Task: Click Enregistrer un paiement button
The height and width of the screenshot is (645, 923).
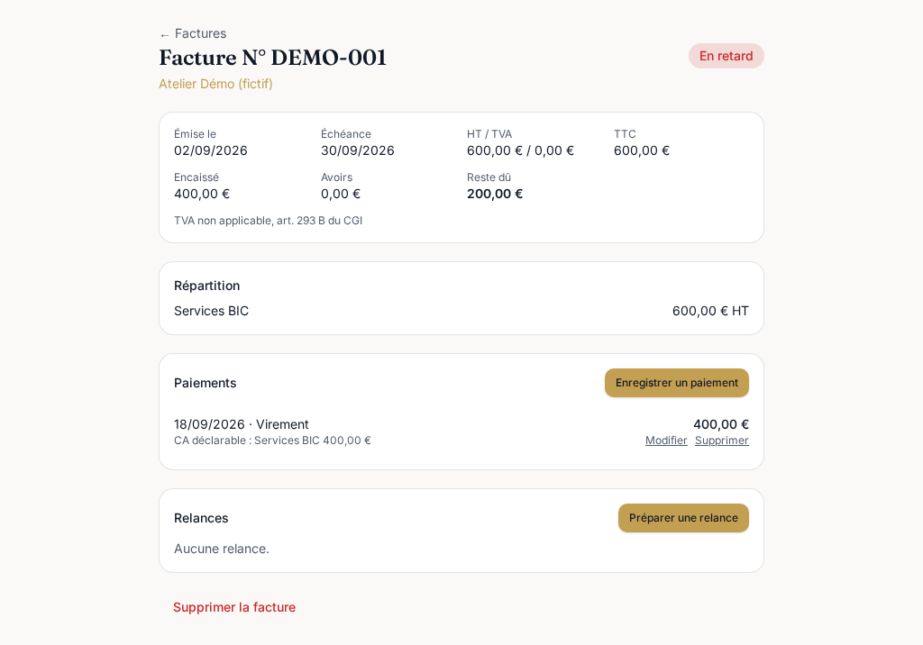Action: click(676, 383)
